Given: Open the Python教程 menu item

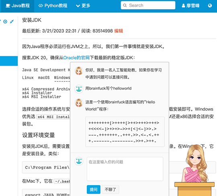Looking at the screenshot, I should point(53,6).
